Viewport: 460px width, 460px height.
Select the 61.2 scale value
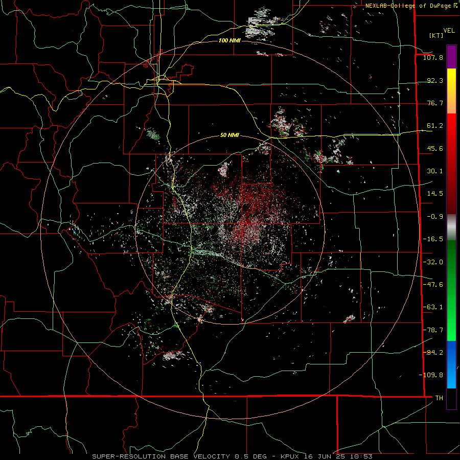(x=435, y=126)
